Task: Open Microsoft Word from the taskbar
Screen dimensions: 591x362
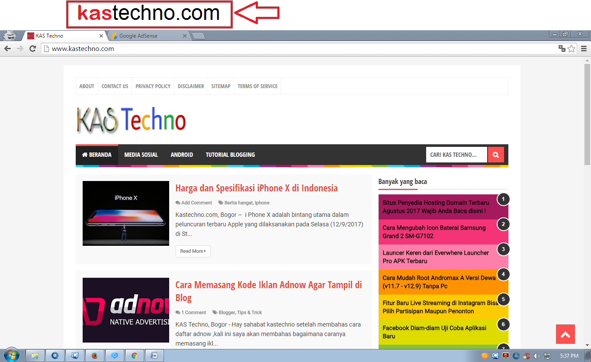Action: (154, 356)
